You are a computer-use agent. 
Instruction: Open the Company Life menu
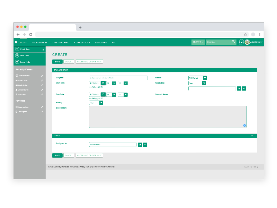click(x=82, y=43)
